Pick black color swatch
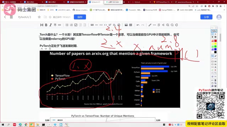The width and height of the screenshot is (227, 127). [x=215, y=52]
